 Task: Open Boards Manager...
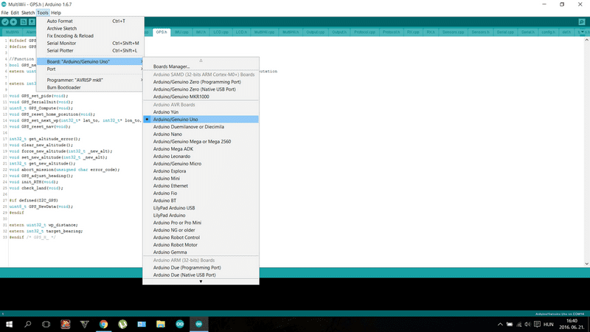(x=201, y=66)
